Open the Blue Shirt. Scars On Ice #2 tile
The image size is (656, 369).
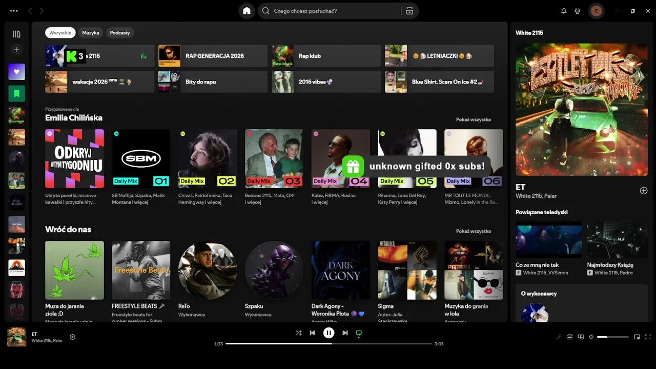[439, 81]
